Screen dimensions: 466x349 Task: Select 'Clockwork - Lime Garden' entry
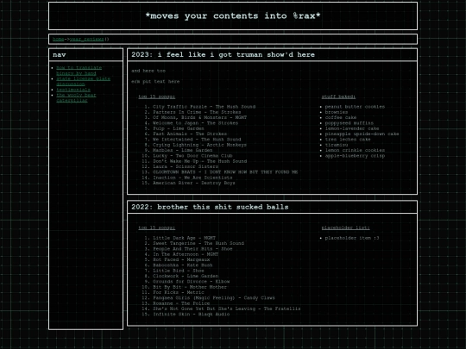tap(186, 276)
